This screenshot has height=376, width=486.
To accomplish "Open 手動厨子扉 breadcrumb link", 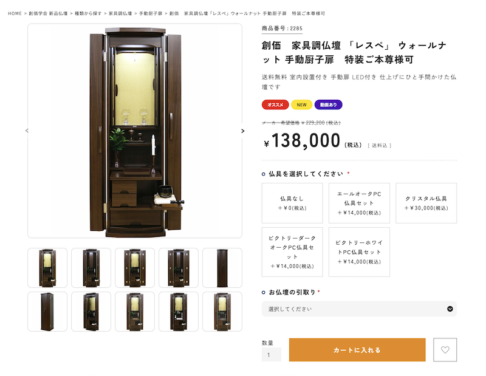I will tap(151, 13).
